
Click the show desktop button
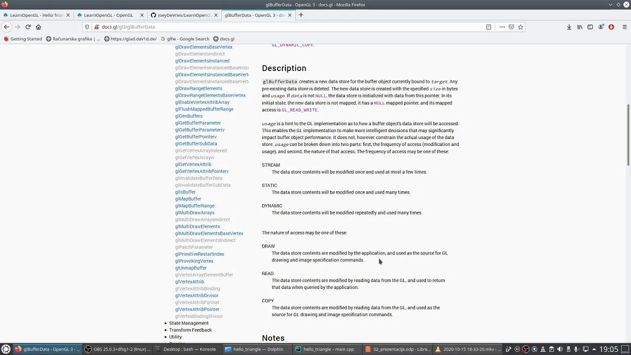click(625, 349)
